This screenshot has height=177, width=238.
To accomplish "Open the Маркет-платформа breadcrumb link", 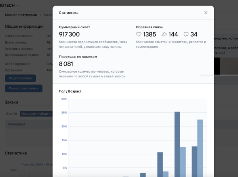I will pyautogui.click(x=19, y=15).
